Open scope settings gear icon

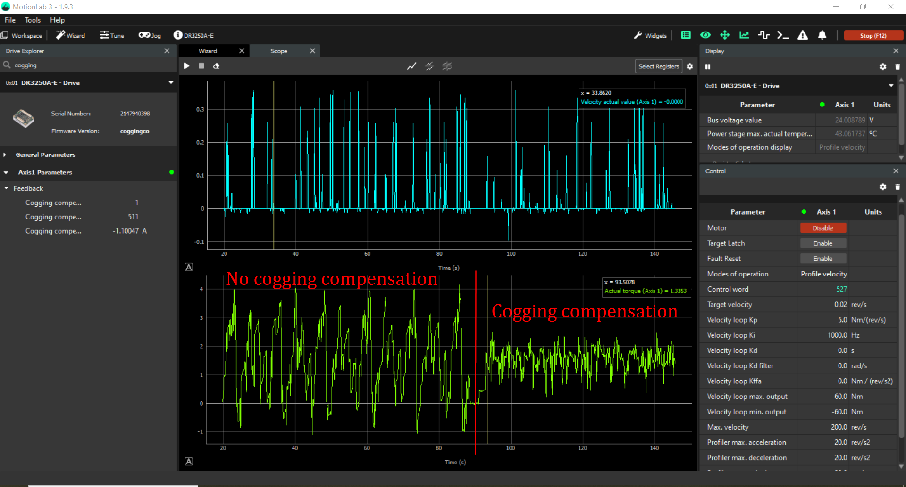point(690,66)
